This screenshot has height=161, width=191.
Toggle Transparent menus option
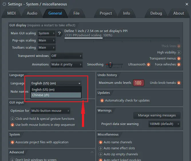(179, 59)
